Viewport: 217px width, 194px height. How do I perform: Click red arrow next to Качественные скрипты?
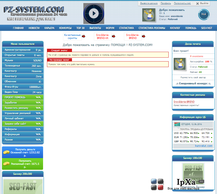click(84, 36)
